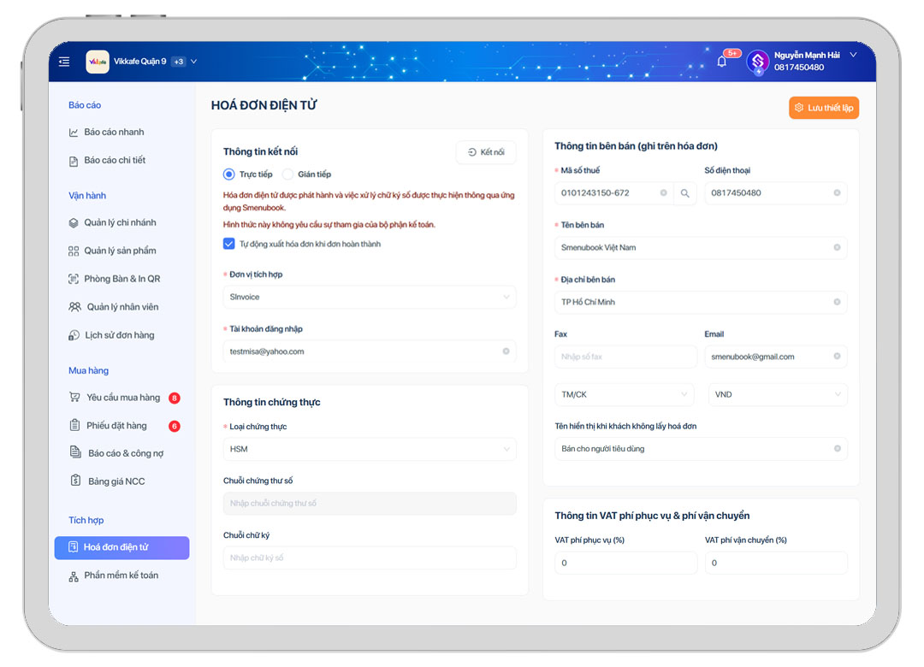Viewport: 924px width, 667px height.
Task: Click the Lịch sử đơn hàng clock icon
Action: [74, 335]
